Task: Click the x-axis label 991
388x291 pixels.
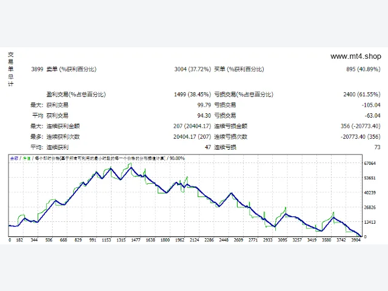Action: (93, 240)
